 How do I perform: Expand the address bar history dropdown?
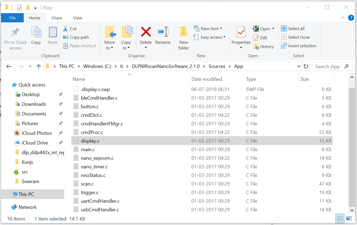point(299,66)
